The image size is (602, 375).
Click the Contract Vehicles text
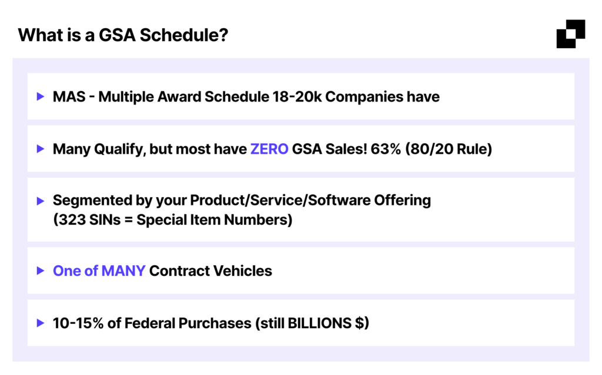(x=210, y=271)
